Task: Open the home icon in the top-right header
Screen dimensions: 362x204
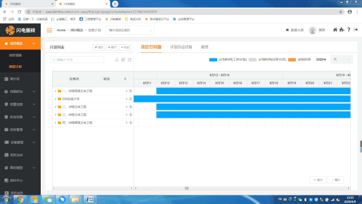Action: [x=335, y=29]
